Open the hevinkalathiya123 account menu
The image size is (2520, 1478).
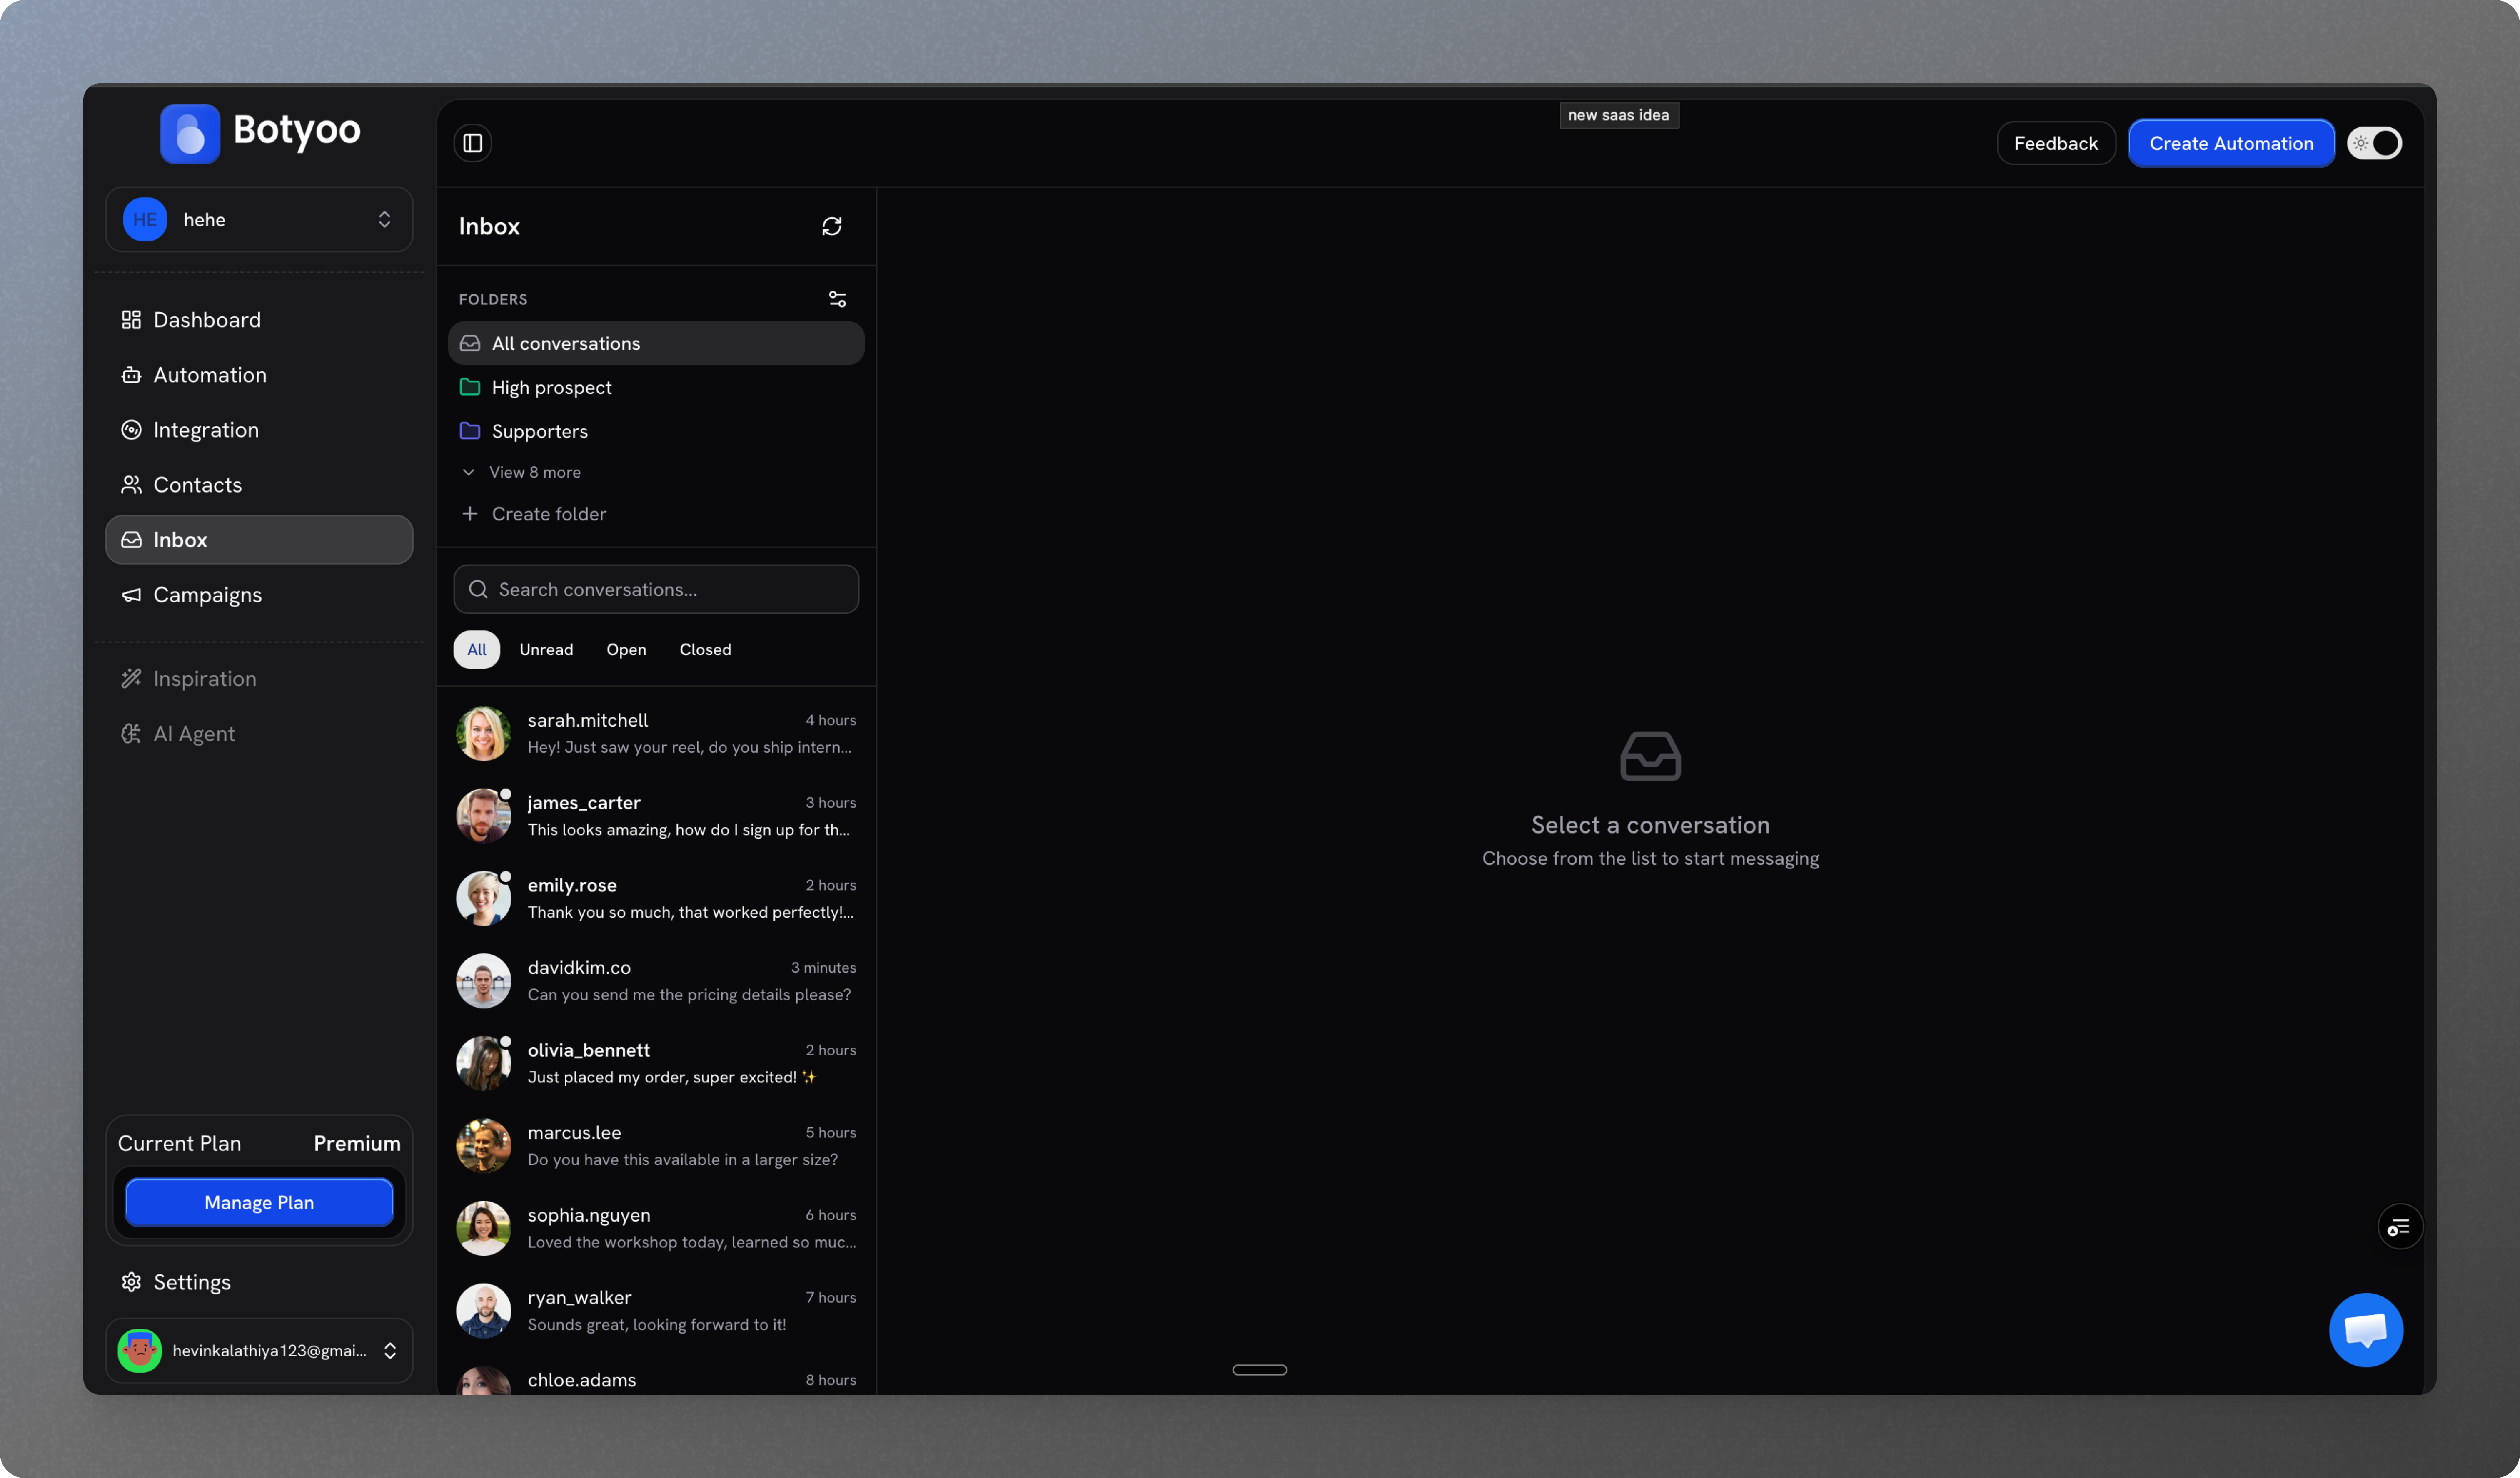[x=259, y=1350]
